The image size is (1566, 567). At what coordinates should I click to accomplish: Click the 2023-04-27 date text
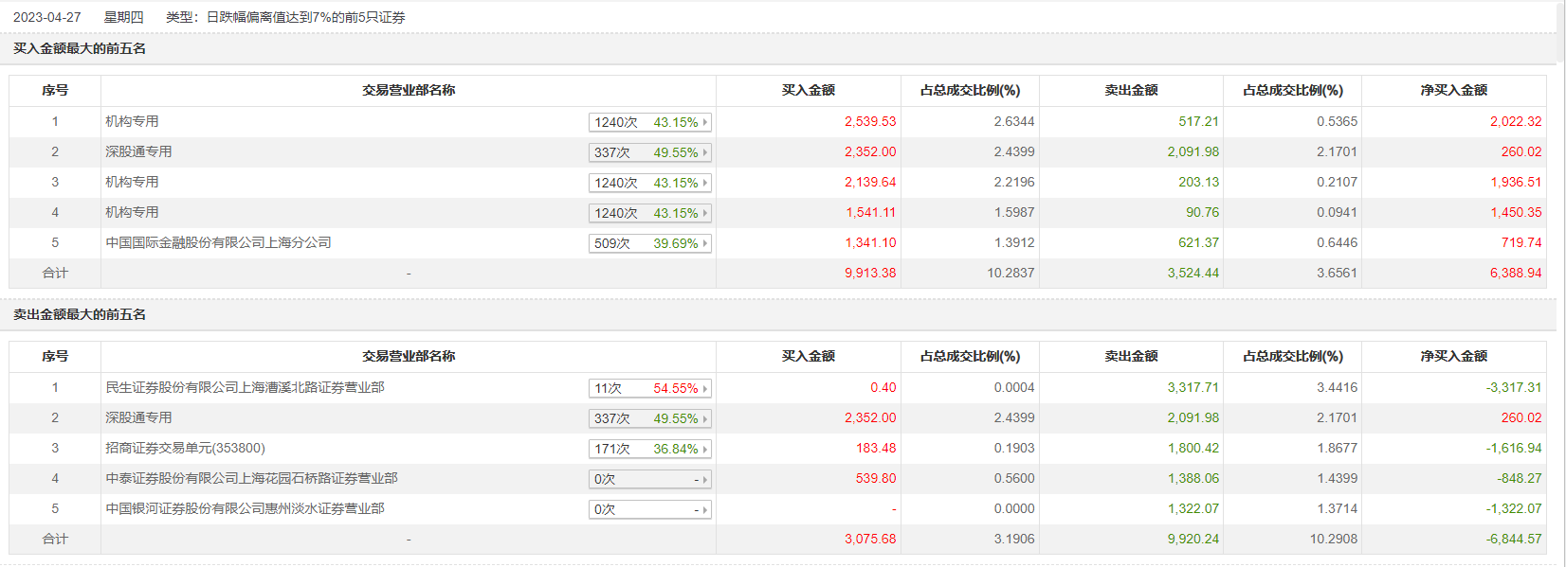point(46,17)
